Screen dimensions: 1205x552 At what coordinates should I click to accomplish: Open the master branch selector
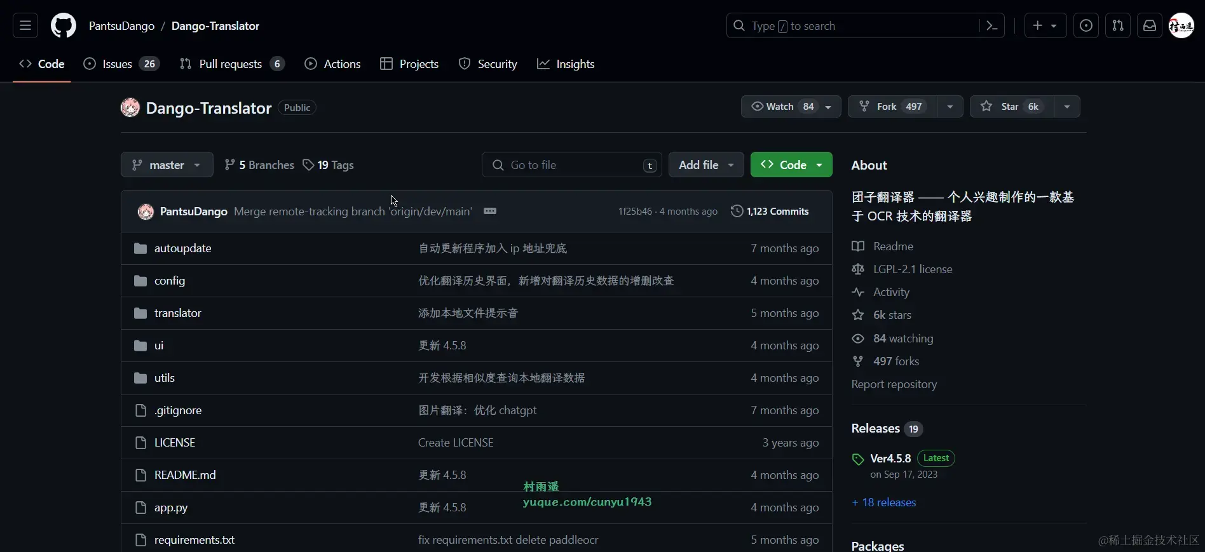click(167, 165)
